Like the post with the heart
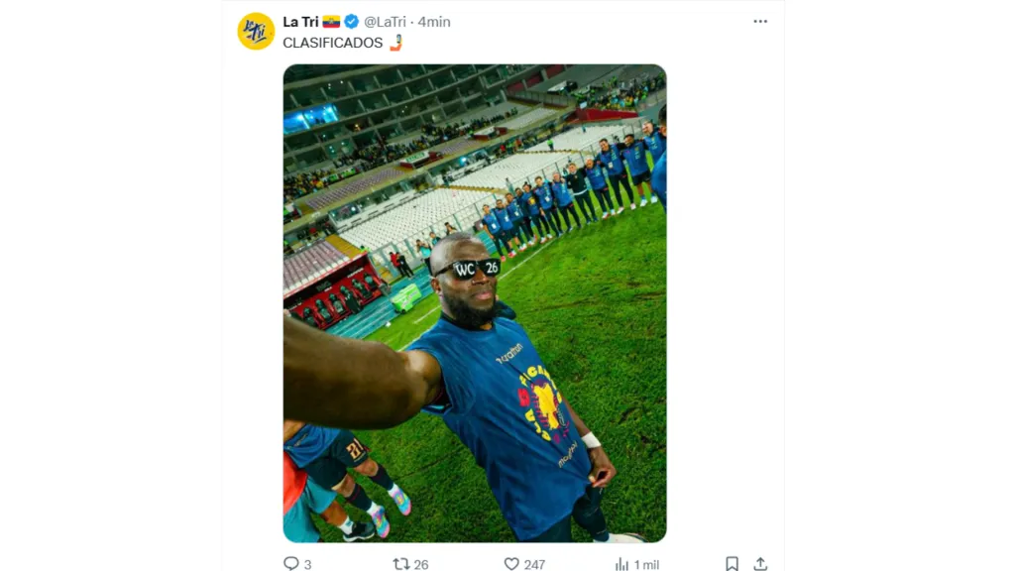Image resolution: width=1015 pixels, height=571 pixels. 511,563
